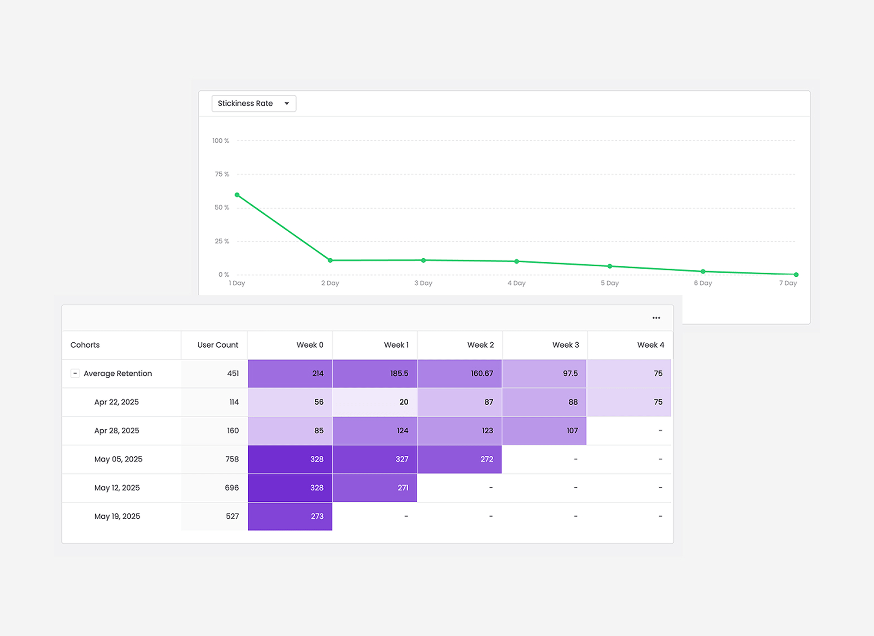Click the Average Retention label
The image size is (874, 636).
(118, 373)
